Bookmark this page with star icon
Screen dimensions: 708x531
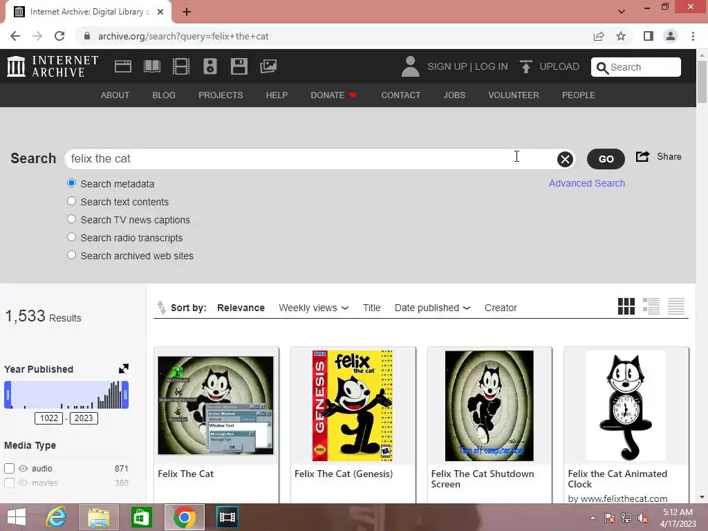click(x=621, y=36)
